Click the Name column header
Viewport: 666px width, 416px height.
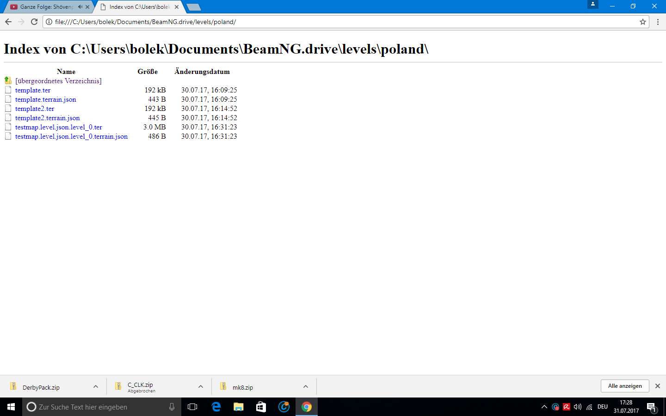(66, 72)
